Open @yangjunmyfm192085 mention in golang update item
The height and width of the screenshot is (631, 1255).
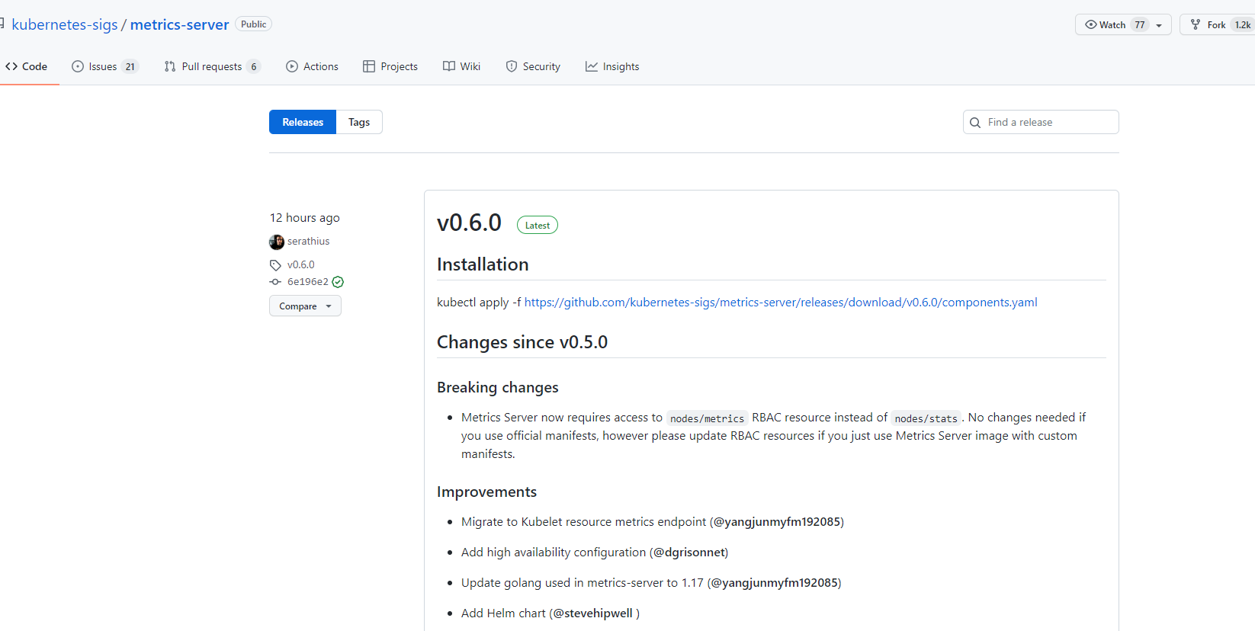pyautogui.click(x=775, y=582)
